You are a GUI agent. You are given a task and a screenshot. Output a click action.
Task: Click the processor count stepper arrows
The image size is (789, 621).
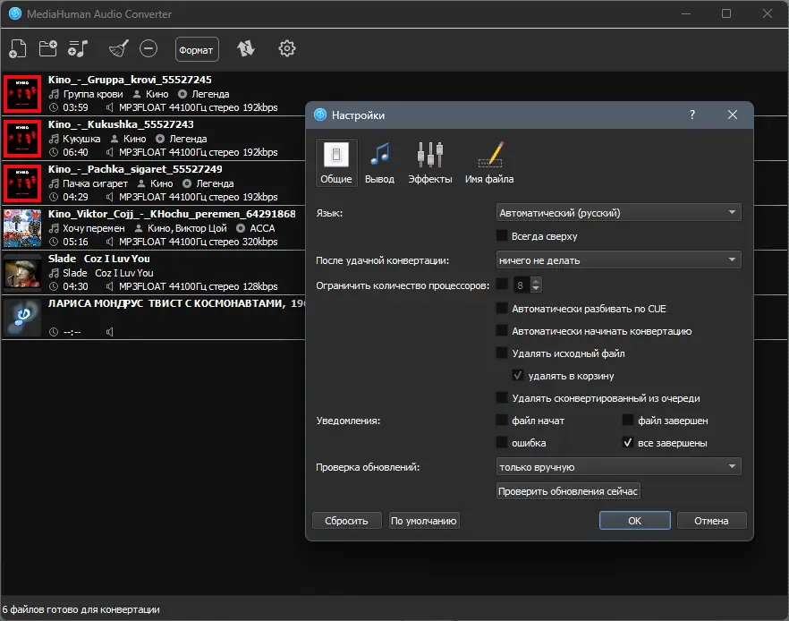536,285
